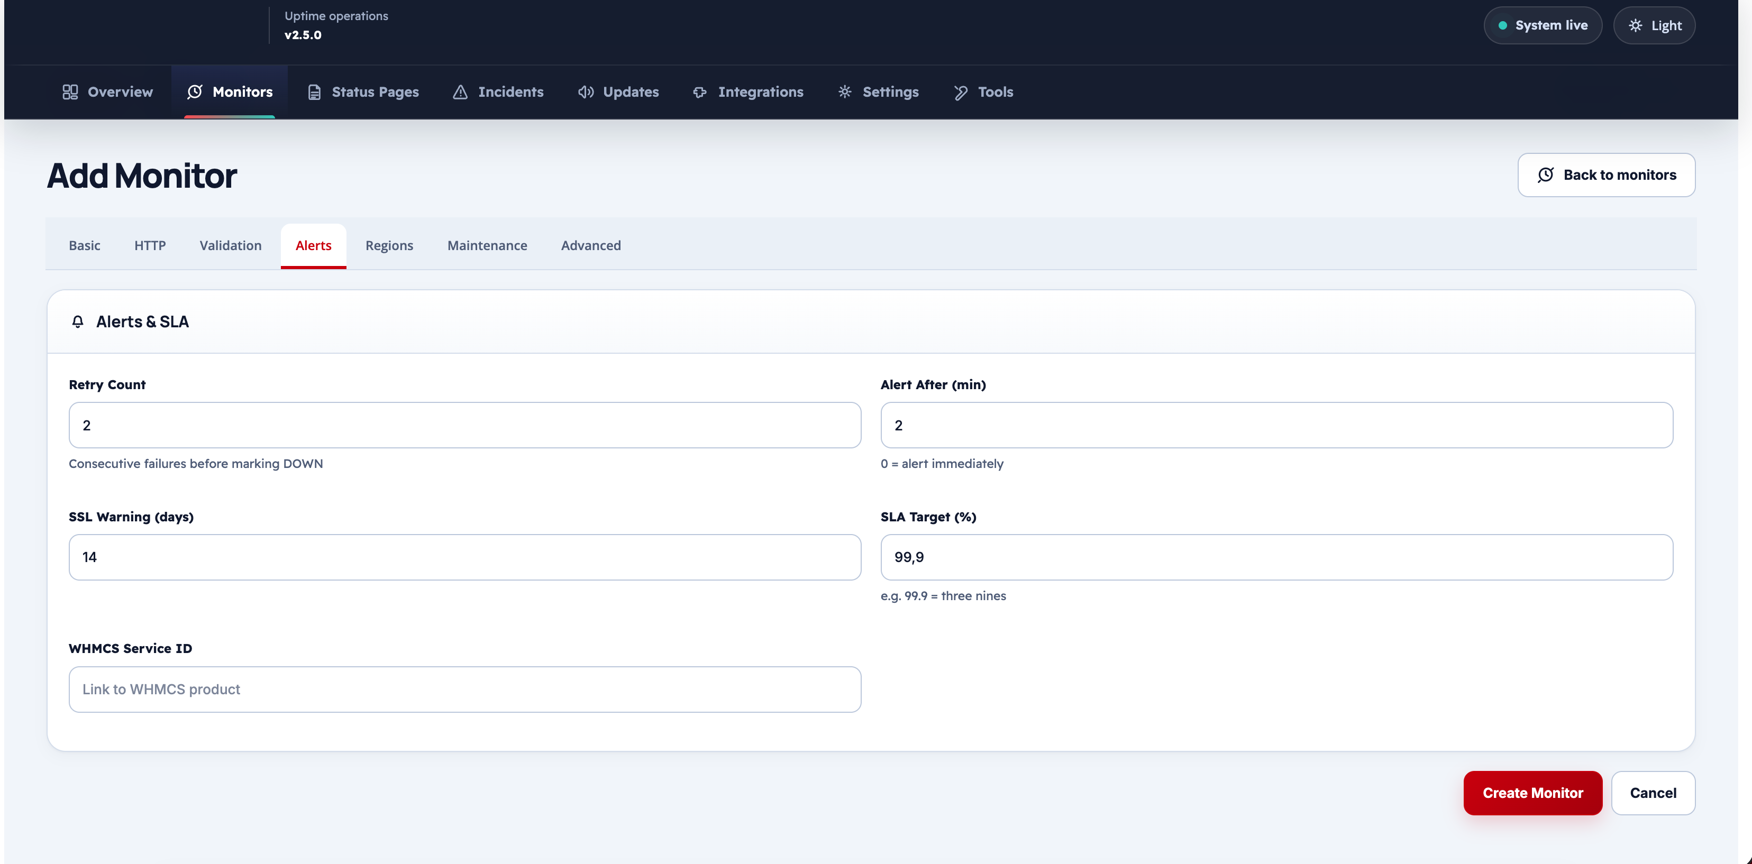Switch to the Advanced tab
Image resolution: width=1752 pixels, height=864 pixels.
pyautogui.click(x=591, y=245)
